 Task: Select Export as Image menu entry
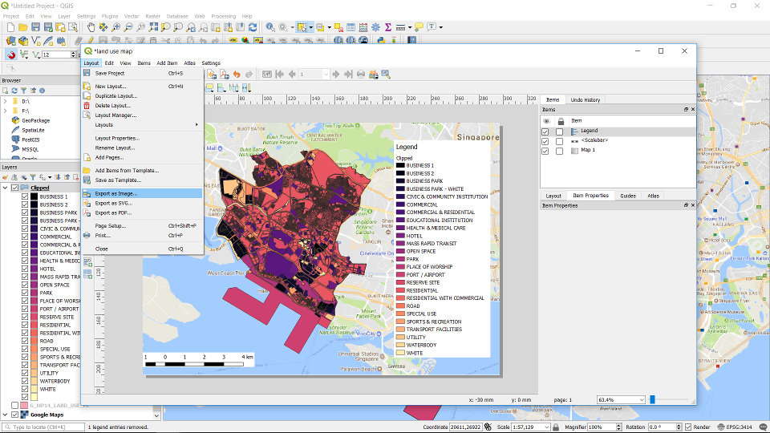[116, 193]
